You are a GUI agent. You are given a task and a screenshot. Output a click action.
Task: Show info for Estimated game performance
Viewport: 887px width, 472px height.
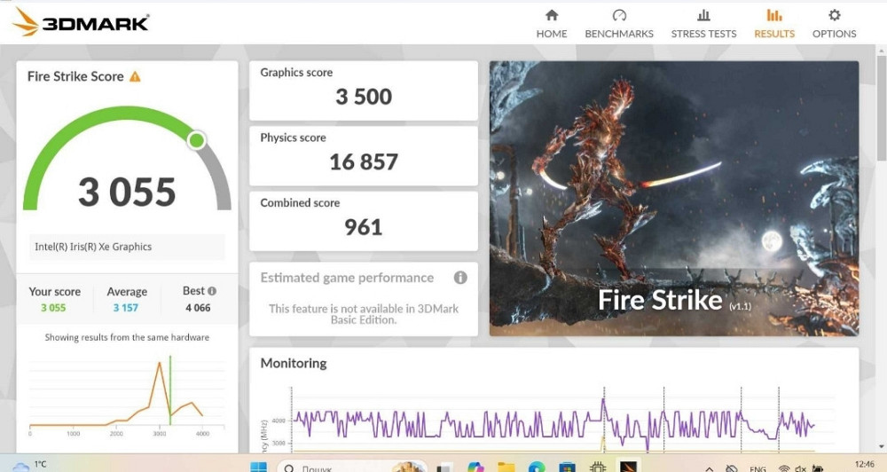pyautogui.click(x=460, y=278)
